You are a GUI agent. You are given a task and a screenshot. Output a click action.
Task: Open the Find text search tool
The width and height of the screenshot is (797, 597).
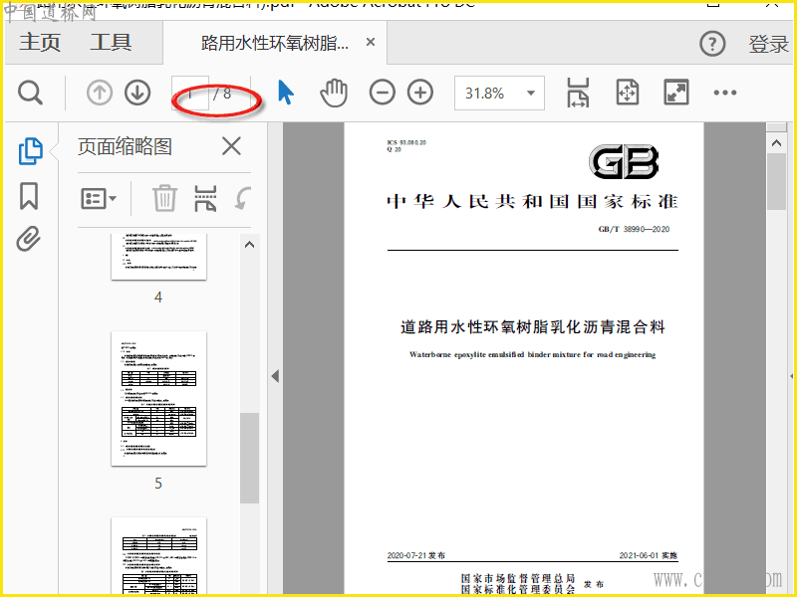(x=30, y=93)
